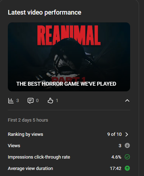This screenshot has height=176, width=144.
Task: Click the Views count "3" in the Views row
Action: (120, 146)
